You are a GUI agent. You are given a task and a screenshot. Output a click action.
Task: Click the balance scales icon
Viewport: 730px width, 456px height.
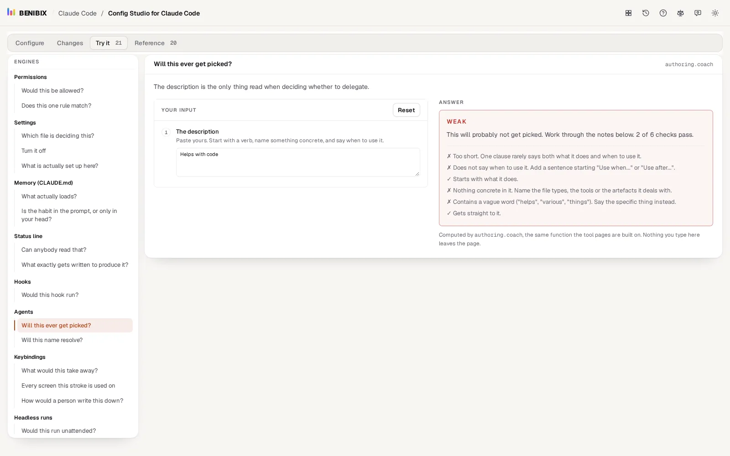coord(680,13)
